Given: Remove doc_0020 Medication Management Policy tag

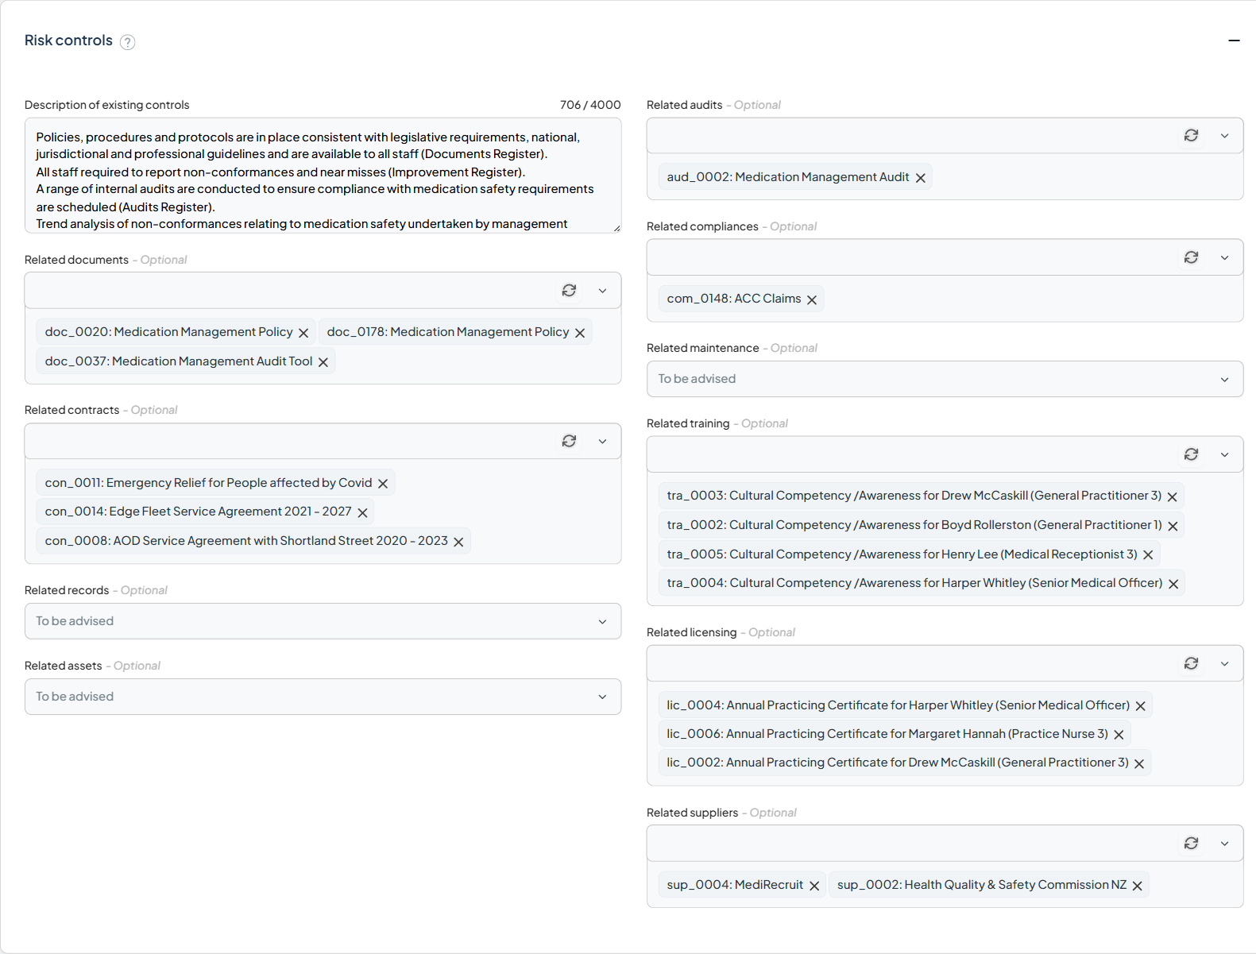Looking at the screenshot, I should pos(303,333).
